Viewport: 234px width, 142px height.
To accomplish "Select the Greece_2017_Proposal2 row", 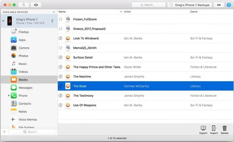I will (145, 28).
